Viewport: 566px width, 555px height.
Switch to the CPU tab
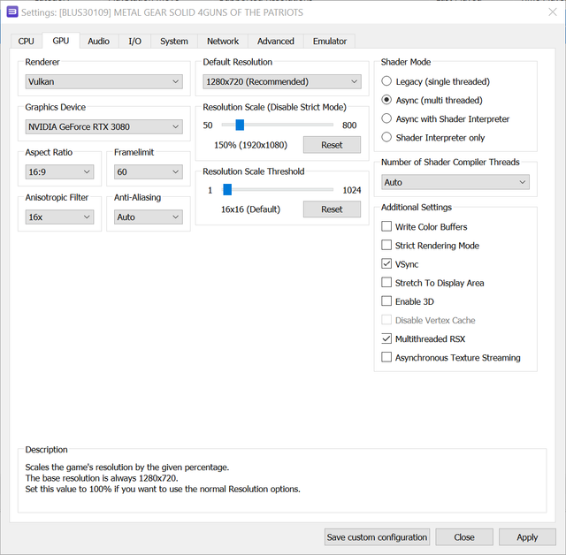click(26, 42)
